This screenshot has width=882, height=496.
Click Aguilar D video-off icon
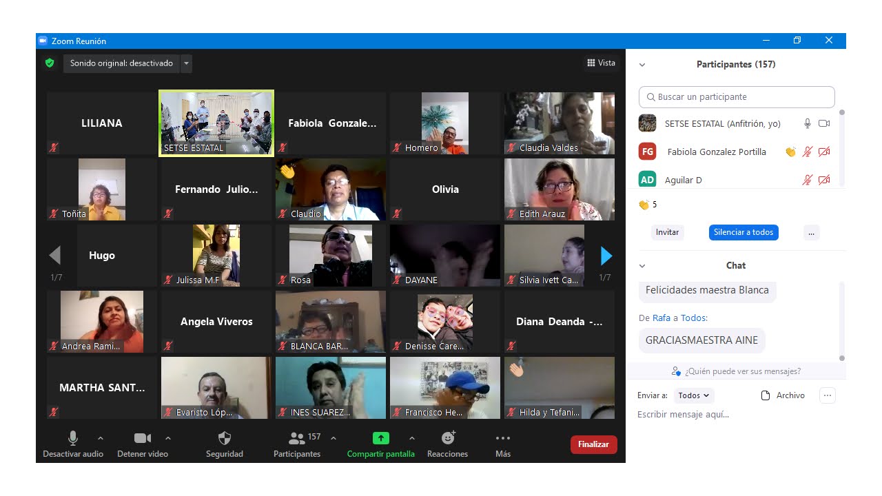coord(824,180)
